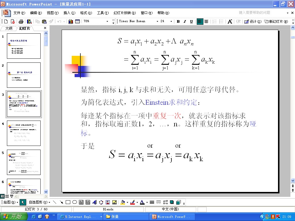The height and width of the screenshot is (221, 295).
Task: Insert a chart via toolbar icon
Action: point(71,21)
